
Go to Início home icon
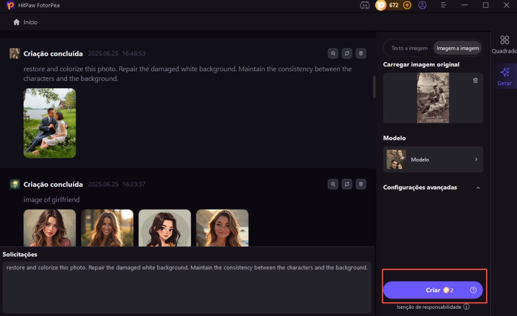point(16,22)
